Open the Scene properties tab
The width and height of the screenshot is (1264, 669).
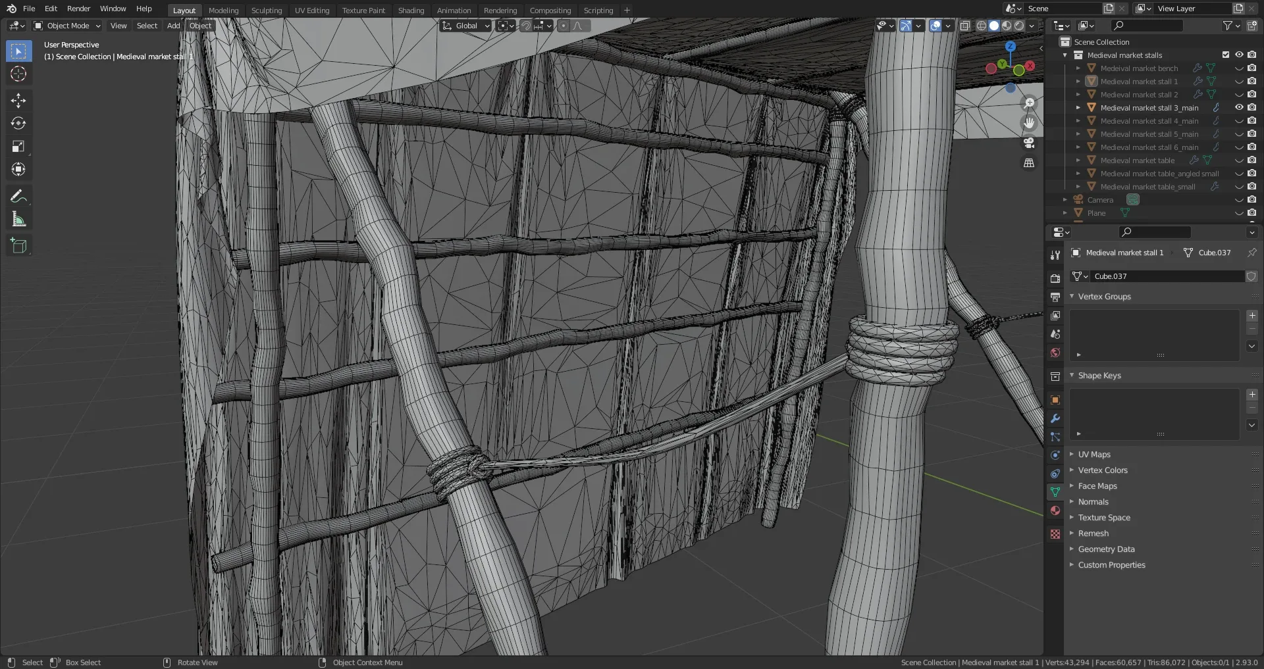pyautogui.click(x=1055, y=334)
